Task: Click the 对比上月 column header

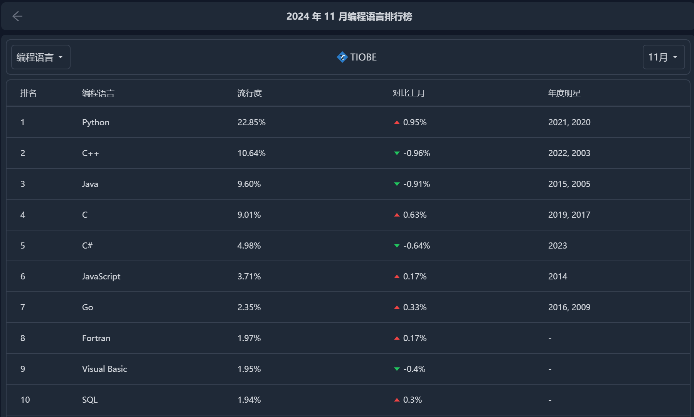Action: tap(409, 93)
